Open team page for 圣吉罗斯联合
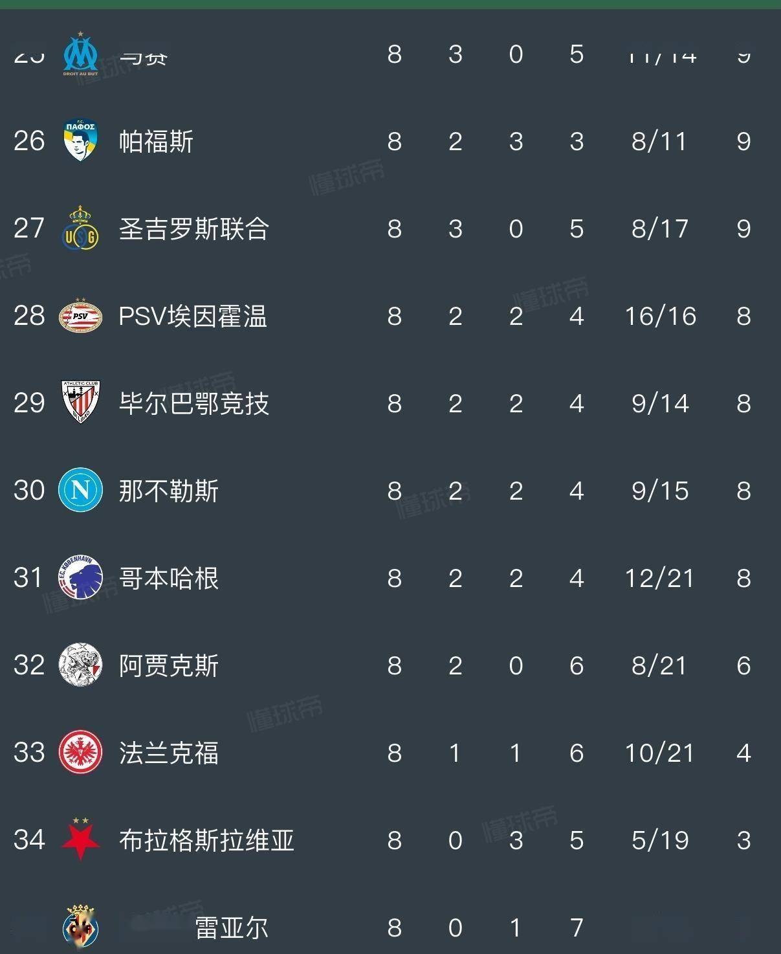Screen dimensions: 781x954 pos(193,228)
